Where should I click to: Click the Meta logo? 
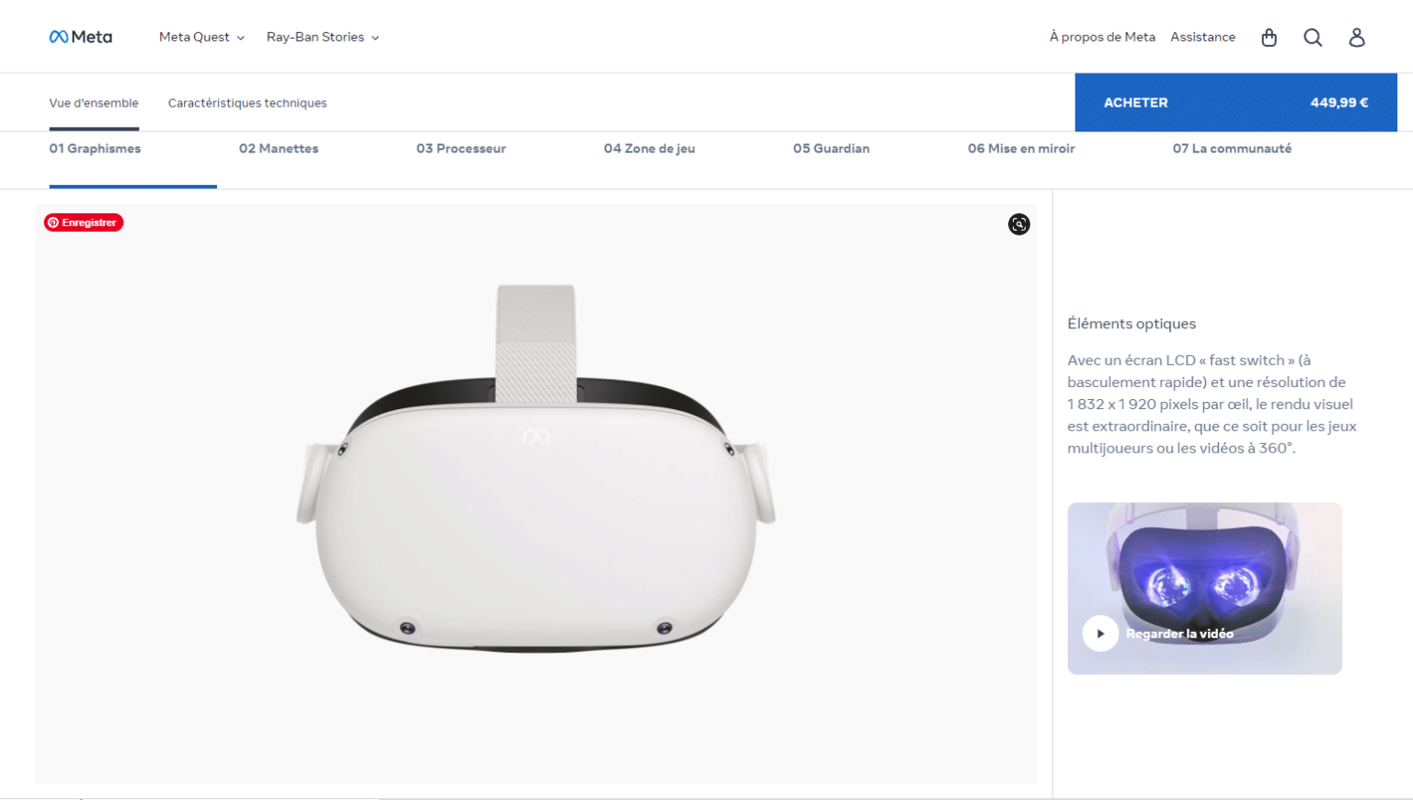pyautogui.click(x=80, y=36)
